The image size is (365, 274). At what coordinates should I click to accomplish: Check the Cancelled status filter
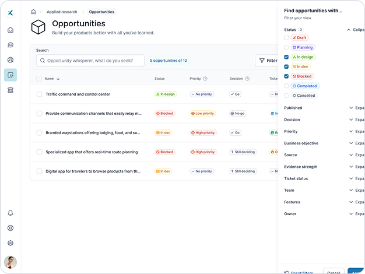click(286, 96)
